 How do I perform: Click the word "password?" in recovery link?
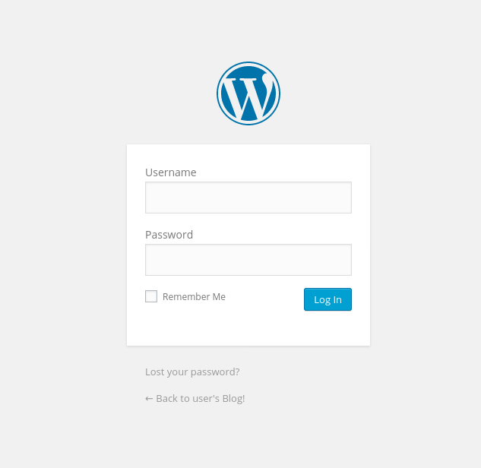[x=215, y=372]
